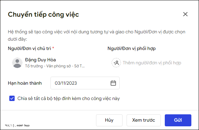Click the 'Hạn hoàn thành' label
Screen dimensions: 199x130
(25, 83)
